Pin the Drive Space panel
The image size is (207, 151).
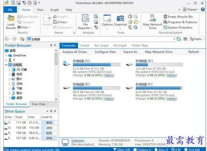pyautogui.click(x=51, y=111)
